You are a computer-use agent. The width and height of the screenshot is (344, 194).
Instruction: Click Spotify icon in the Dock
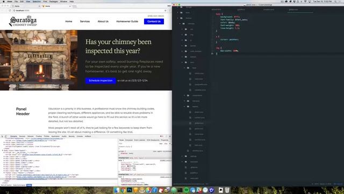187,190
